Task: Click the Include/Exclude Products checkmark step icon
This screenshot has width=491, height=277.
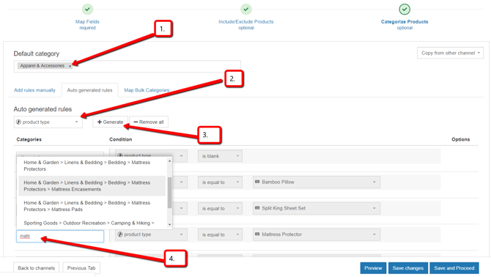Action: click(x=245, y=10)
